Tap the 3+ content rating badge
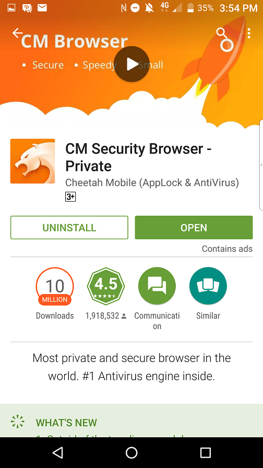The image size is (263, 468). click(x=70, y=197)
